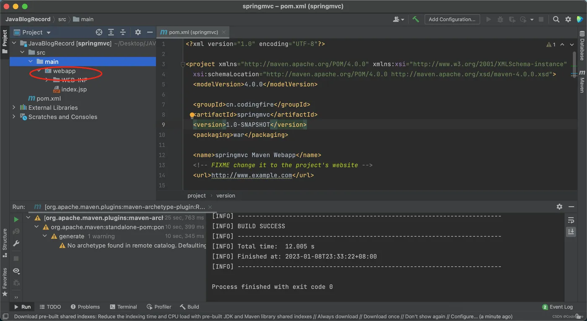Go to next highlighted error arrow
The height and width of the screenshot is (321, 587).
point(572,44)
